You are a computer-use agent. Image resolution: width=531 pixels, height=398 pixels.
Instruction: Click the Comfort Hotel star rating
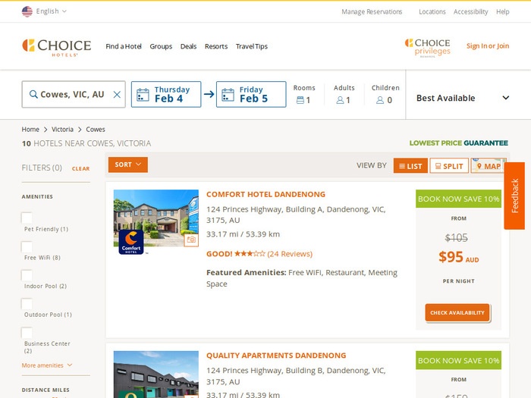[250, 253]
